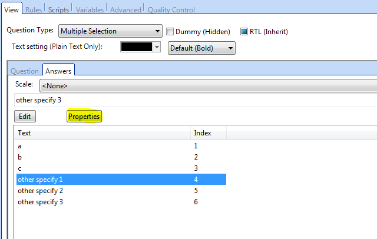This screenshot has height=239, width=377.
Task: Open the Variables tab
Action: coord(90,9)
